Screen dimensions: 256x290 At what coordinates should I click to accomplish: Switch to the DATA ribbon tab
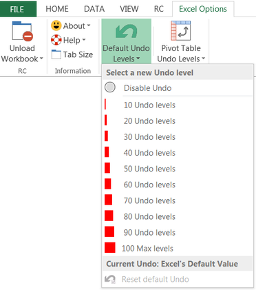[x=94, y=9]
